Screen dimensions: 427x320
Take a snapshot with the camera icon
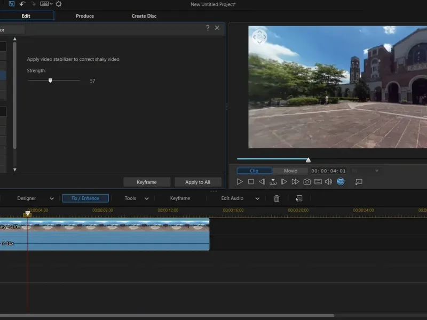pyautogui.click(x=307, y=182)
